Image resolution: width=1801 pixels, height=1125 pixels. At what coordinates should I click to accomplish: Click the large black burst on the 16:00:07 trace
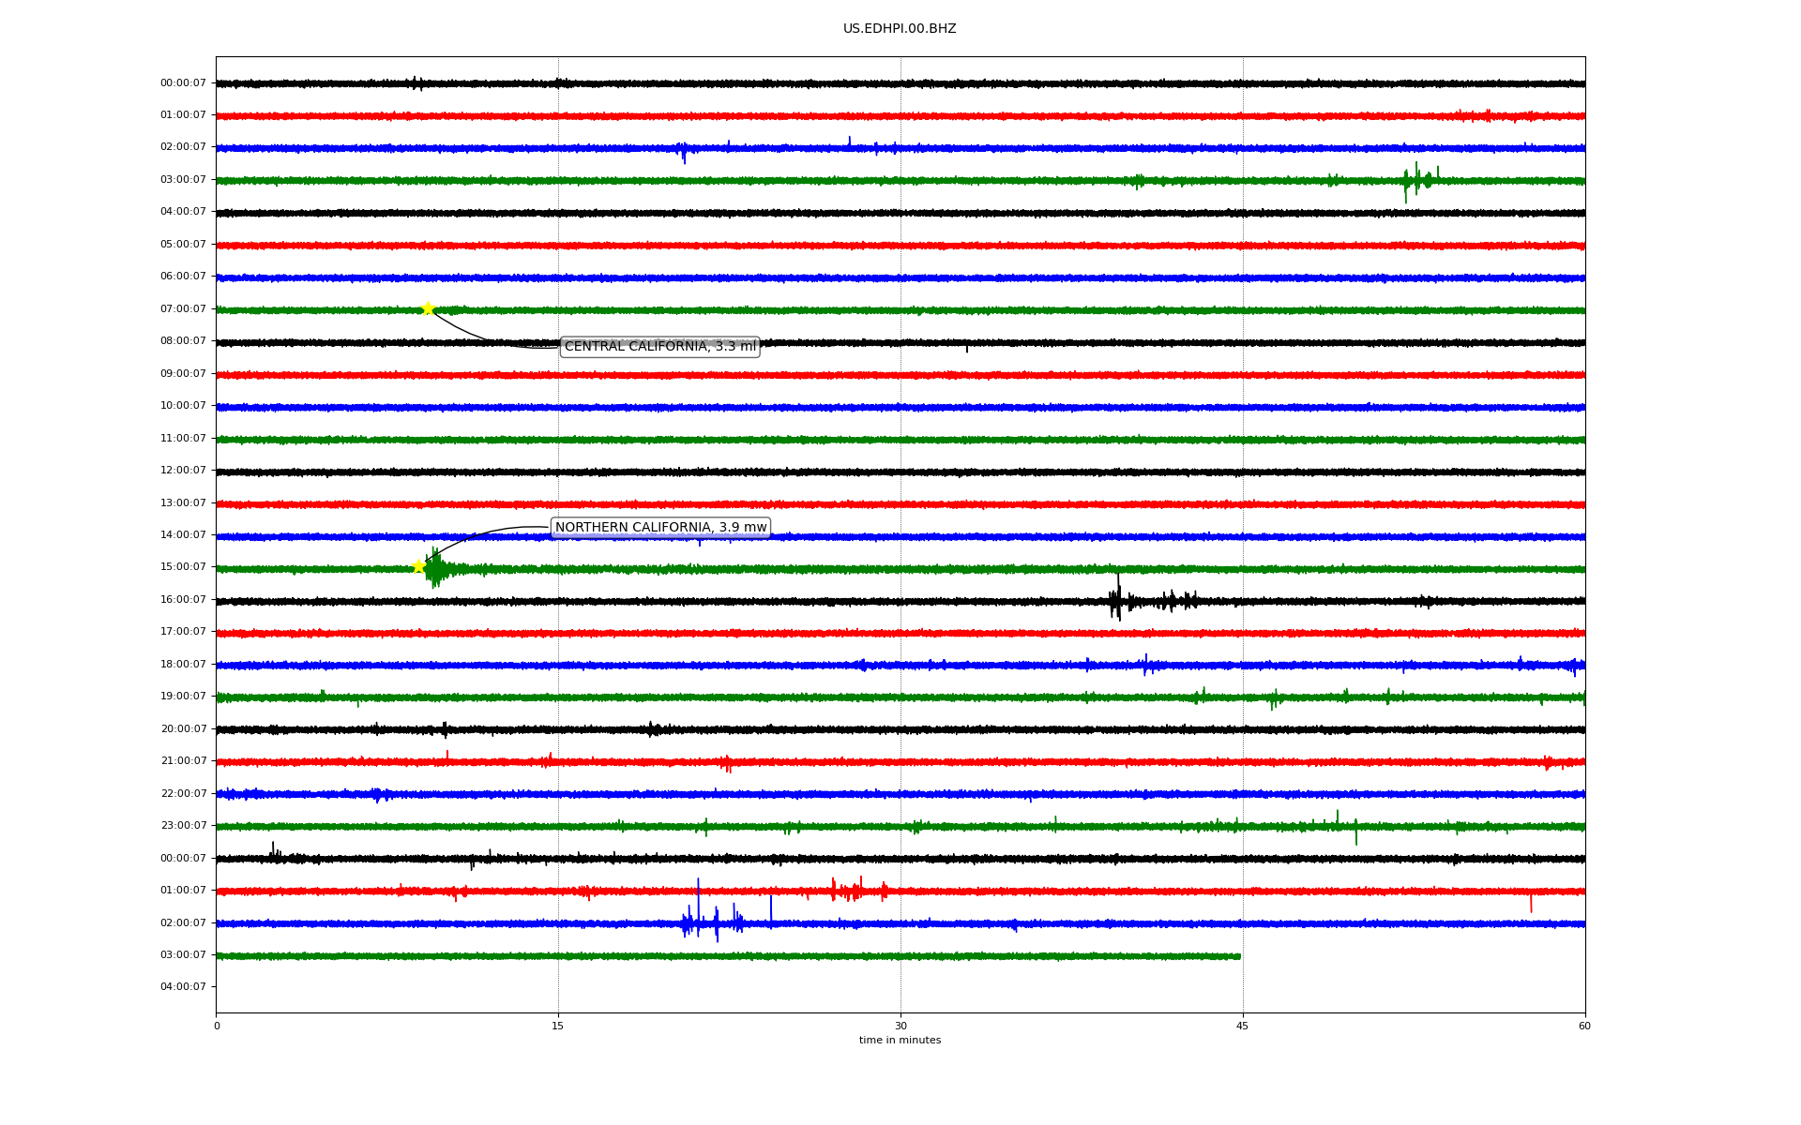1115,601
